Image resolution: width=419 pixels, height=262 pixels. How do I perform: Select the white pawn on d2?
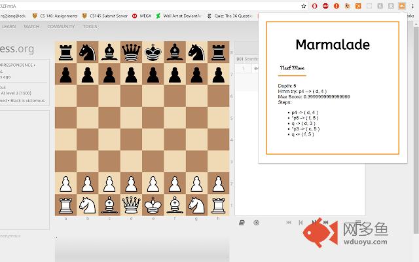pos(131,183)
